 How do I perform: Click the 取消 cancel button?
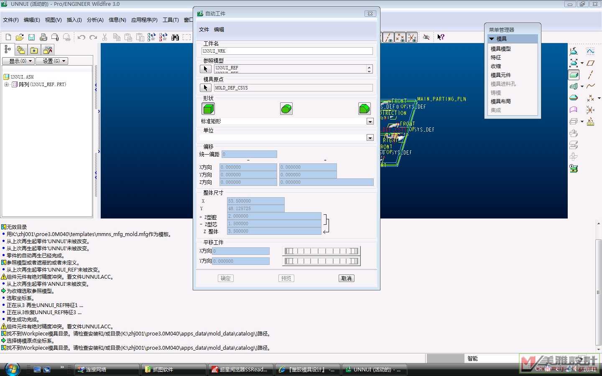(347, 278)
